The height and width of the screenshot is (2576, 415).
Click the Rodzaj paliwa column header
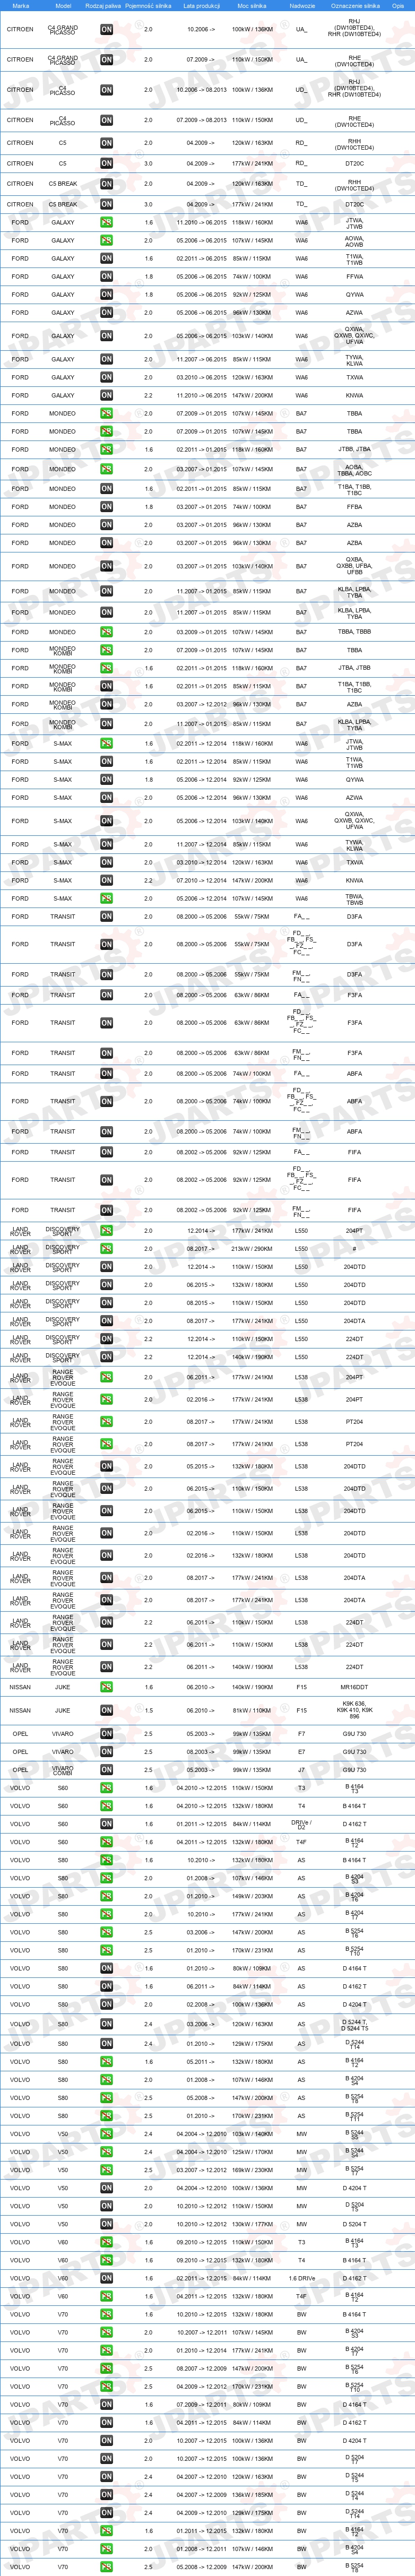coord(103,6)
